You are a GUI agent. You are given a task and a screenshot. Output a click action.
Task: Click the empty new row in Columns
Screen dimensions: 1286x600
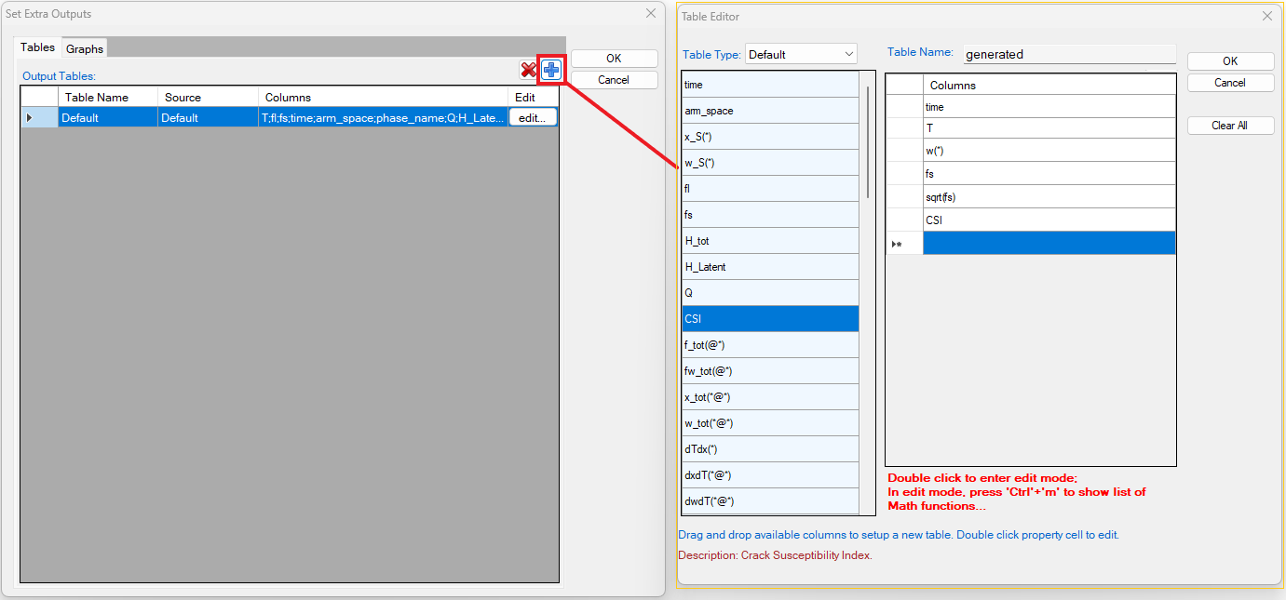(x=1048, y=244)
